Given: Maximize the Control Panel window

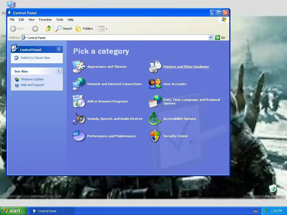Looking at the screenshot, I should (x=219, y=13).
